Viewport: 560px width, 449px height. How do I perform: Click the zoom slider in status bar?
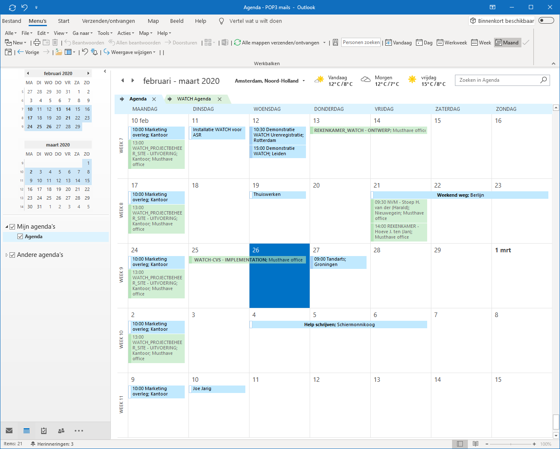(511, 444)
